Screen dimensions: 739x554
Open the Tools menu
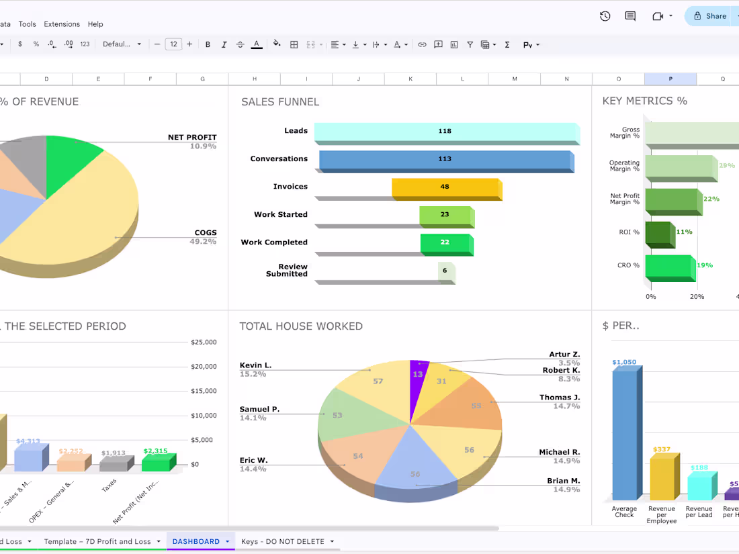27,24
